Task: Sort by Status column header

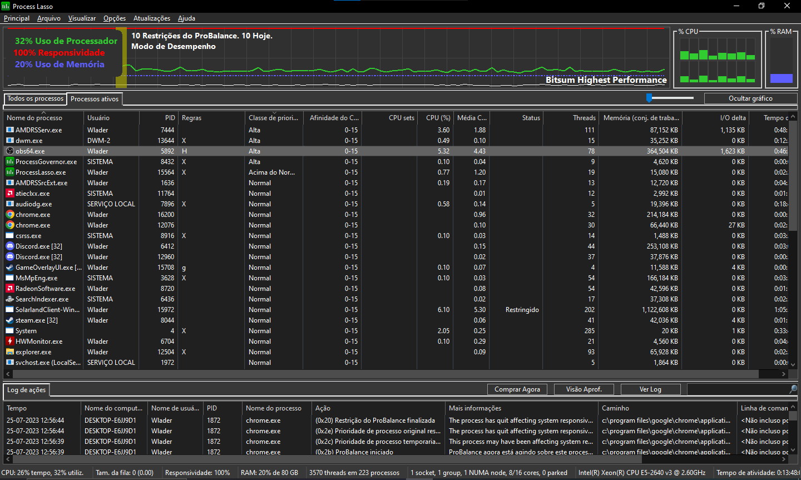Action: coord(516,118)
